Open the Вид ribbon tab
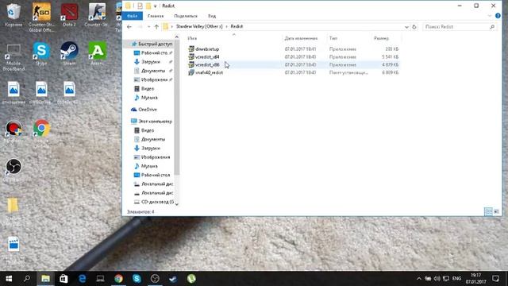 pyautogui.click(x=212, y=16)
